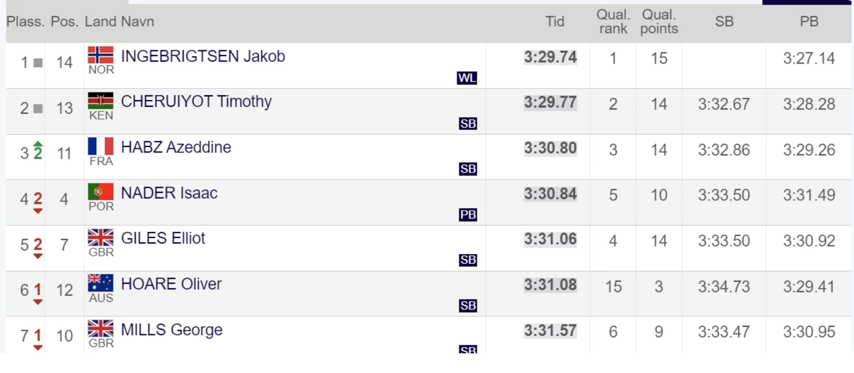Sort by Qual. points column header
The width and height of the screenshot is (854, 373).
tap(659, 22)
